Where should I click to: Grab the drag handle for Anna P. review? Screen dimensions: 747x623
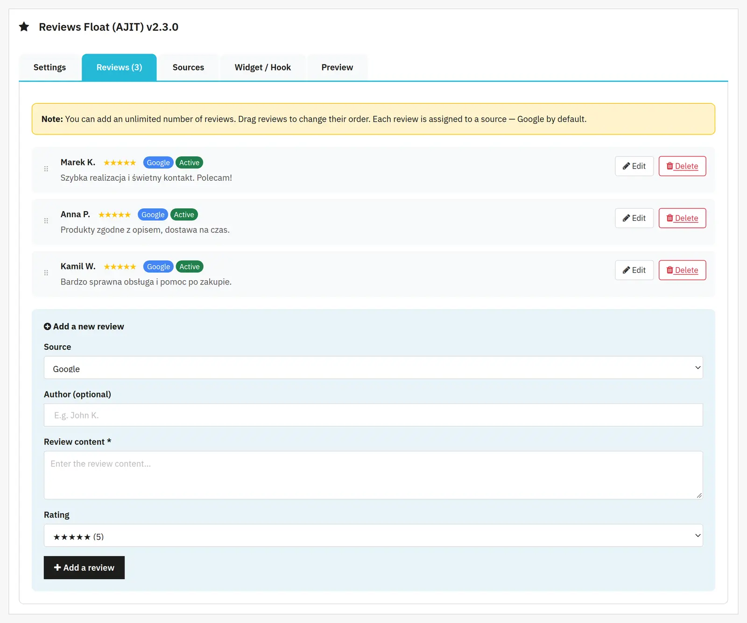pyautogui.click(x=46, y=220)
